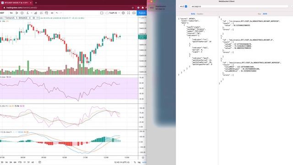Select the Bitcoin / TetherUS symbol title
Viewport: 293px width, 165px height.
click(7, 18)
